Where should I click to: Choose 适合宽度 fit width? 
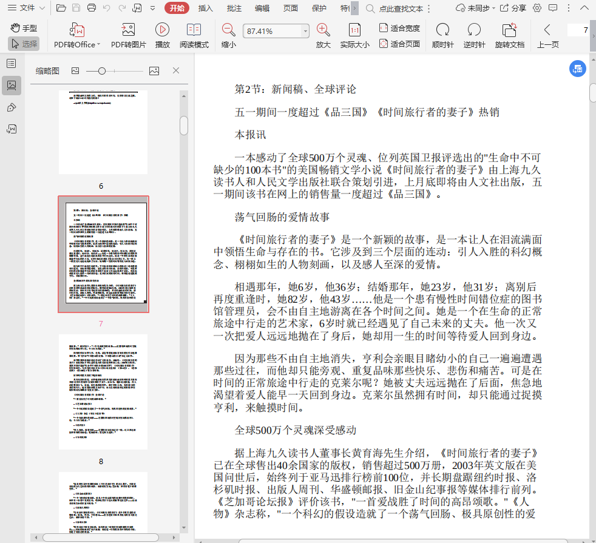pos(399,28)
